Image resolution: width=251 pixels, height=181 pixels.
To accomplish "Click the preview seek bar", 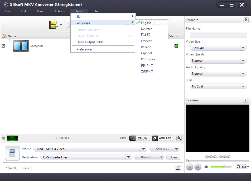I will [217, 161].
